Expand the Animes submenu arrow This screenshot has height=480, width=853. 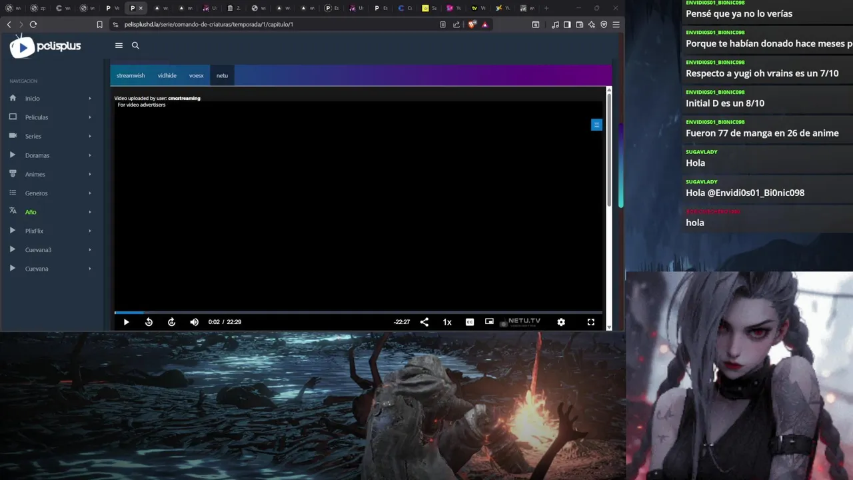[90, 174]
